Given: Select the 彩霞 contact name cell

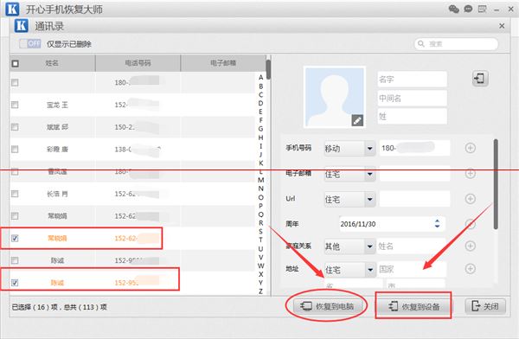Looking at the screenshot, I should (x=57, y=150).
